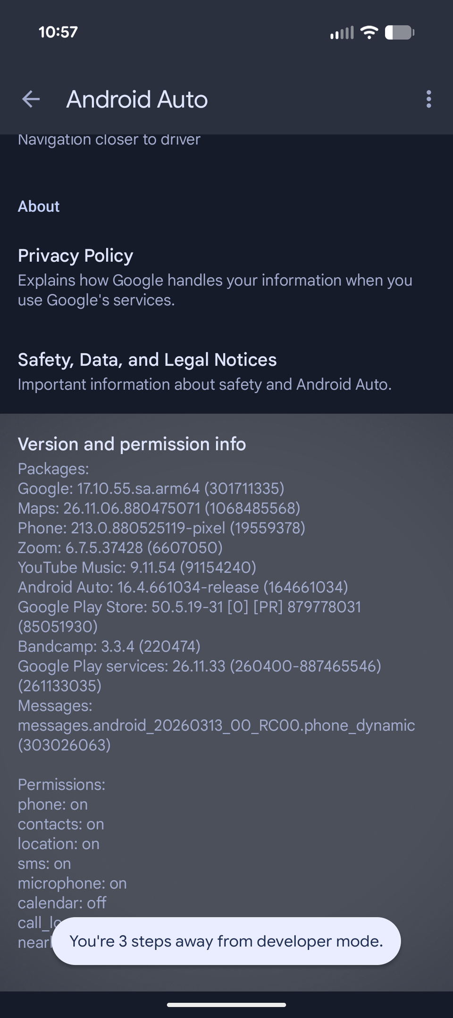Tap the bottom home gesture bar
Viewport: 453px width, 1018px height.
point(226,1005)
